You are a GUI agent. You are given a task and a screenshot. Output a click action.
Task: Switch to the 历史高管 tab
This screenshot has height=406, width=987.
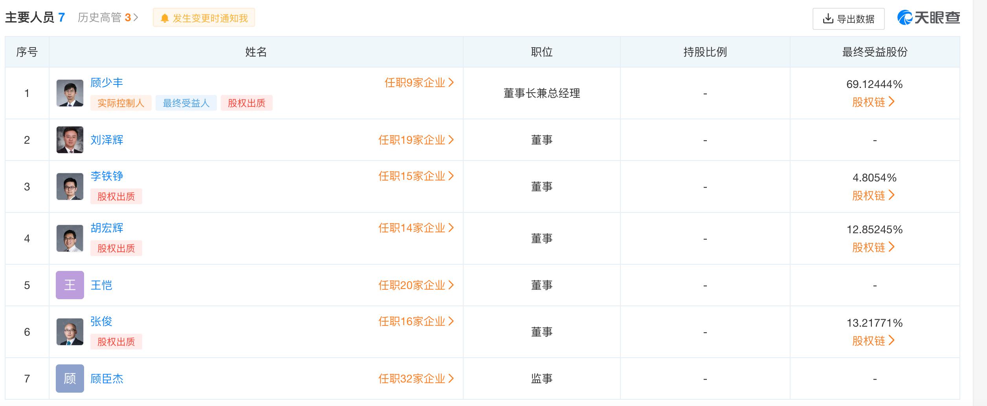108,18
